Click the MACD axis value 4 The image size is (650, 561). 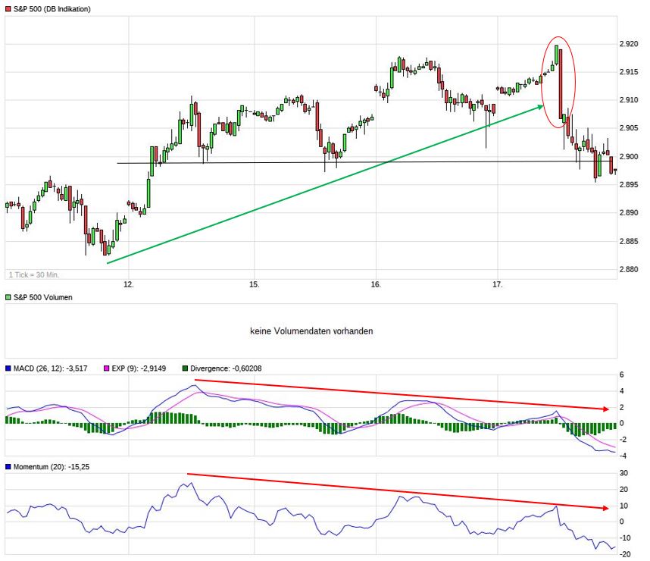(621, 391)
